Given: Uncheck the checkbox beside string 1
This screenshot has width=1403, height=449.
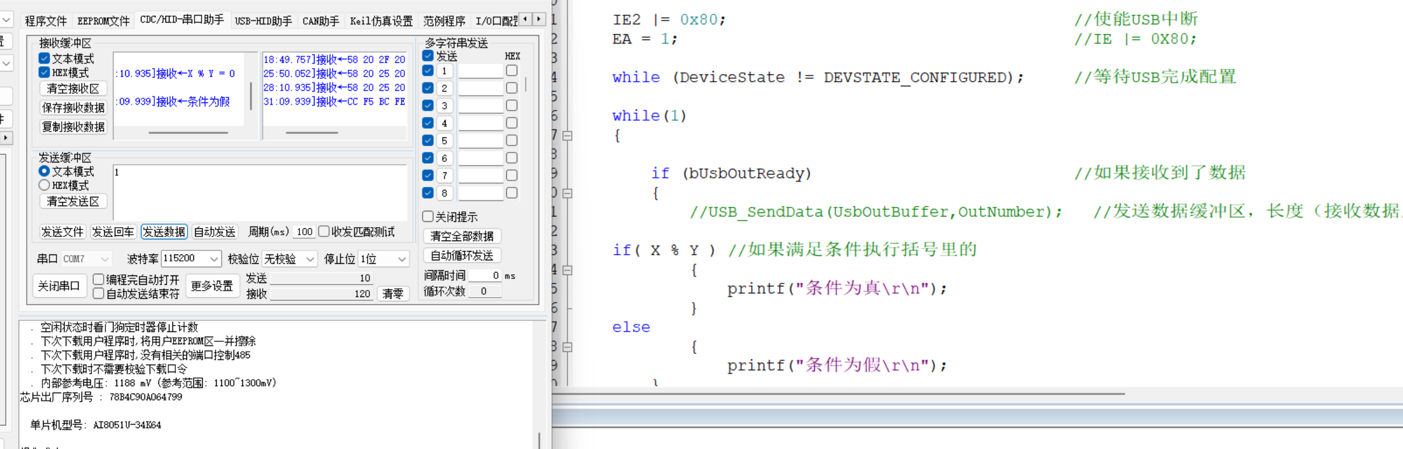Looking at the screenshot, I should (x=428, y=70).
